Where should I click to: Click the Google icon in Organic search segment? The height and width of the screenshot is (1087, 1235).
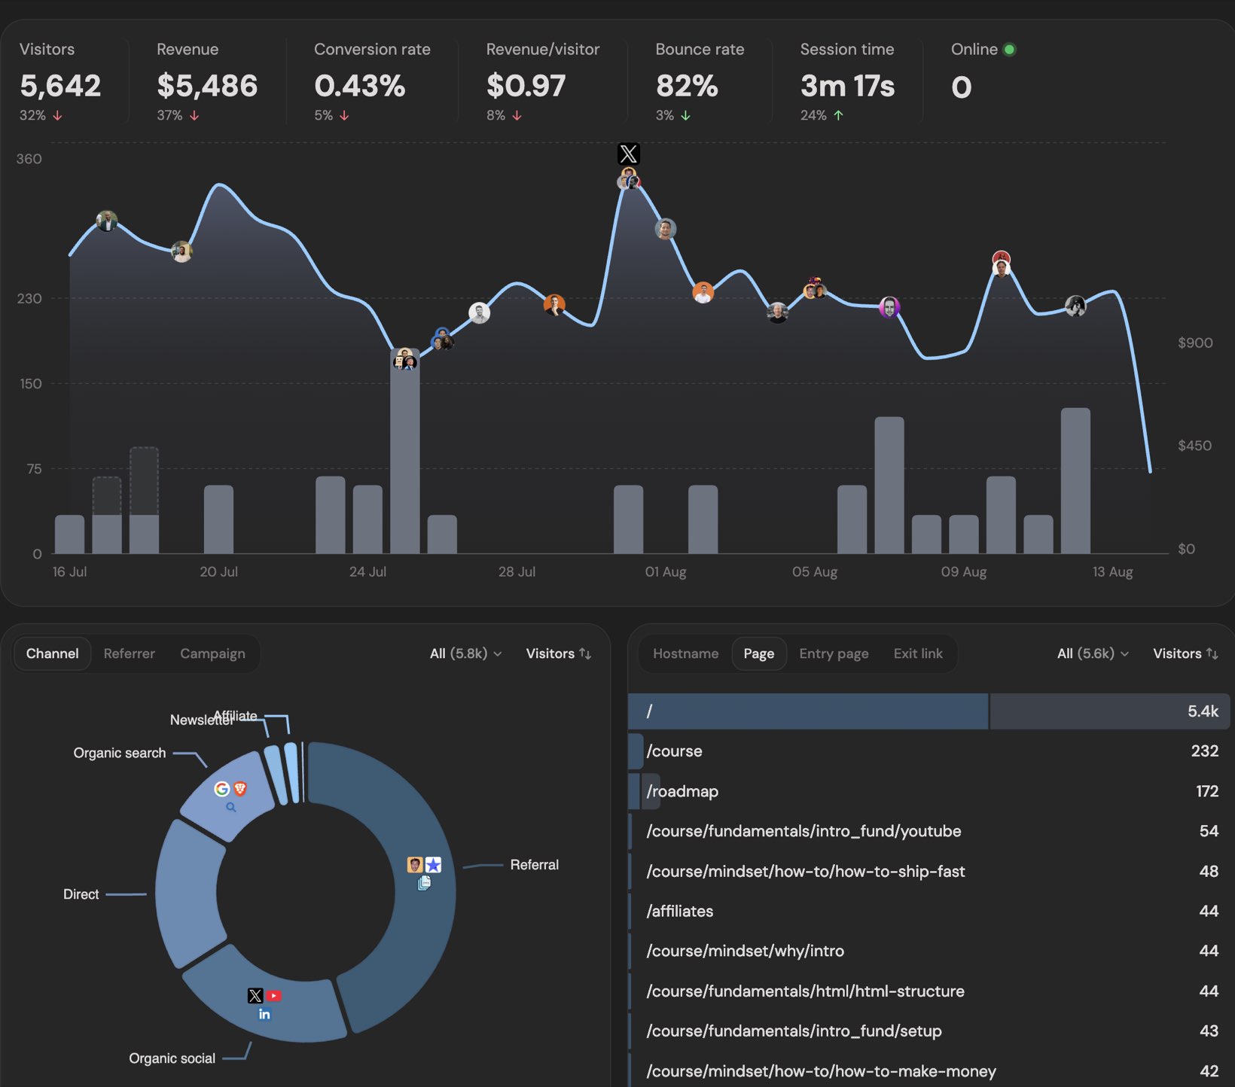coord(221,788)
